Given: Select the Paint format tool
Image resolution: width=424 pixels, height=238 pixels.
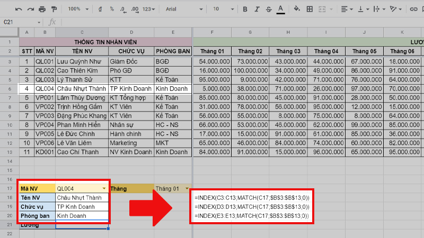Looking at the screenshot, I should [54, 9].
